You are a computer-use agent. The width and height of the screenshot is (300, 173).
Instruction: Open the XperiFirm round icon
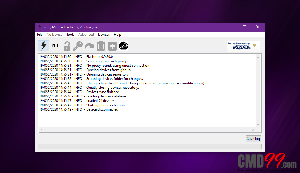coord(124,46)
